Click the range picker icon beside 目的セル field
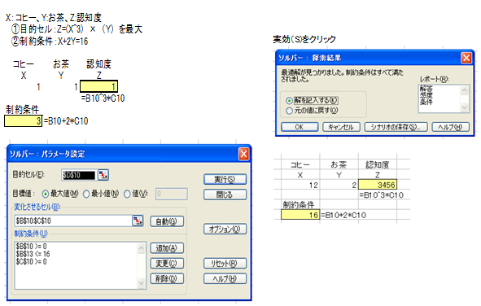This screenshot has height=306, width=481. click(x=103, y=175)
